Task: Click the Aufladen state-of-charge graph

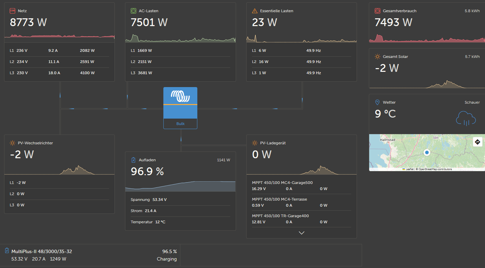Action: pyautogui.click(x=180, y=186)
